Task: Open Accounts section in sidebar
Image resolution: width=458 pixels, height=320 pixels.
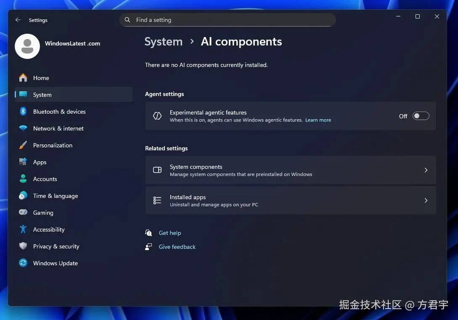Action: pos(45,179)
